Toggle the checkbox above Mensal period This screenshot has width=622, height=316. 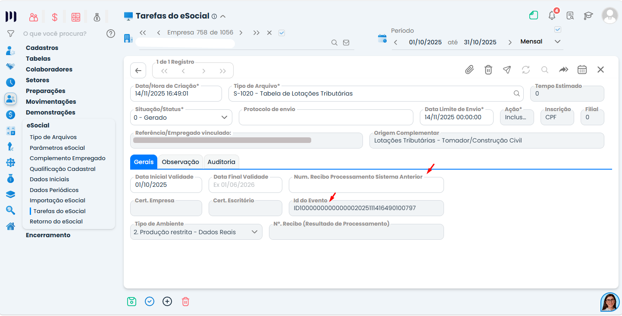558,30
